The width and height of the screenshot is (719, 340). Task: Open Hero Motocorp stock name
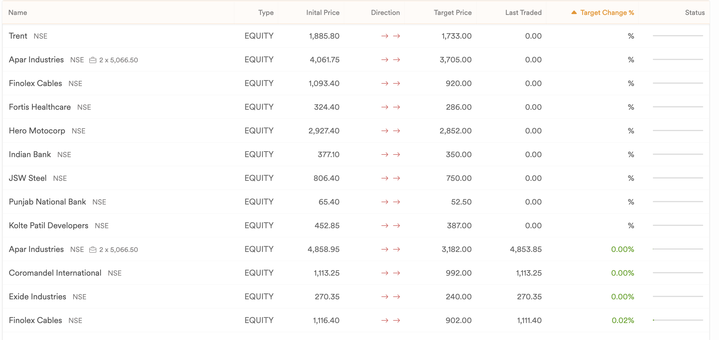point(37,131)
